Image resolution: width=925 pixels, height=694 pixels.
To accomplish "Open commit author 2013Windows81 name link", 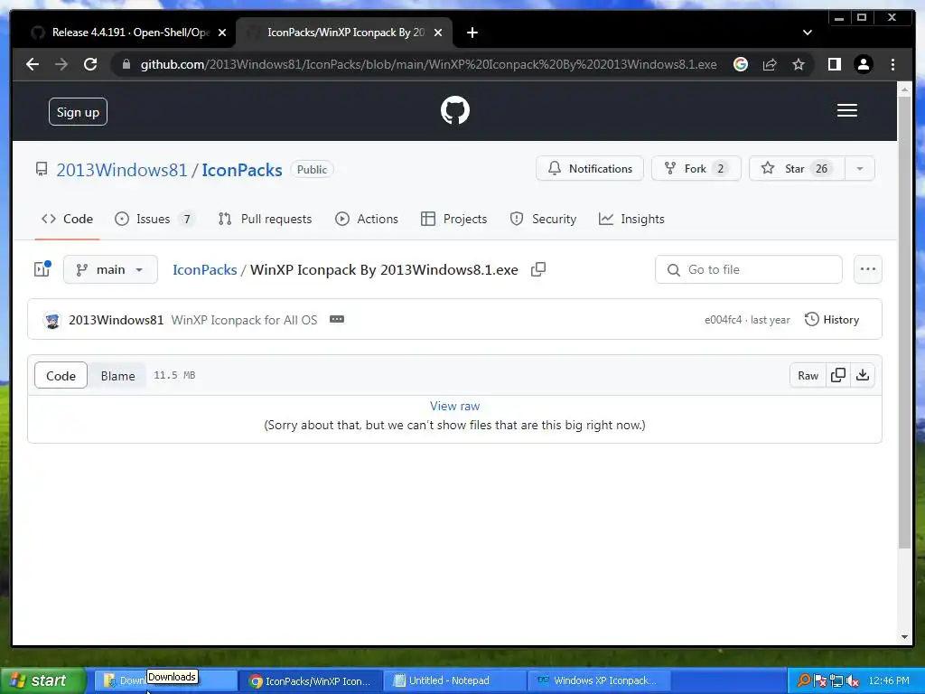I will click(x=116, y=320).
